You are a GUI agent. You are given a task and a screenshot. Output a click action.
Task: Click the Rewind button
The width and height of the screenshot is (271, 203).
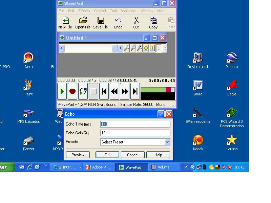pyautogui.click(x=114, y=91)
